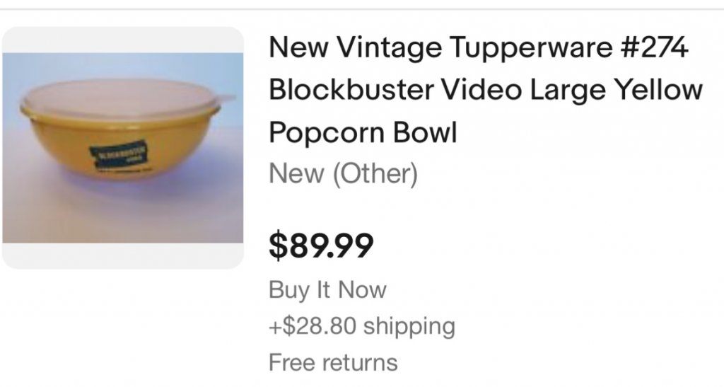Viewport: 724px width, 387px height.
Task: Open the "New Vintage Tupperware #274" listing title
Action: pyautogui.click(x=479, y=50)
